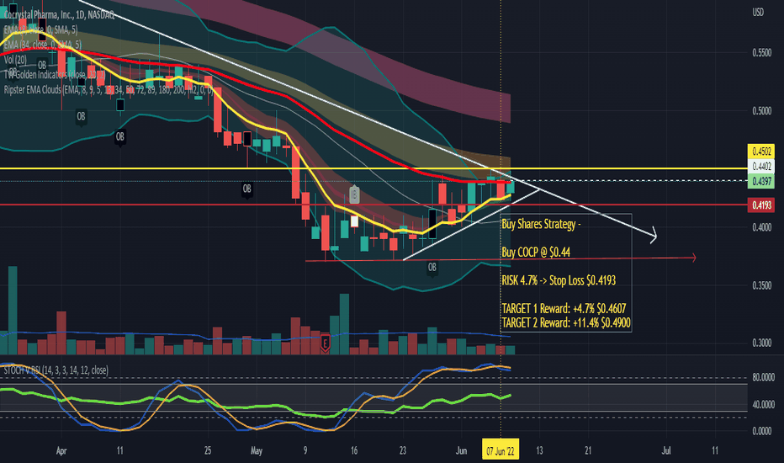784x463 pixels.
Task: Click the Jul label on time axis
Action: 665,451
